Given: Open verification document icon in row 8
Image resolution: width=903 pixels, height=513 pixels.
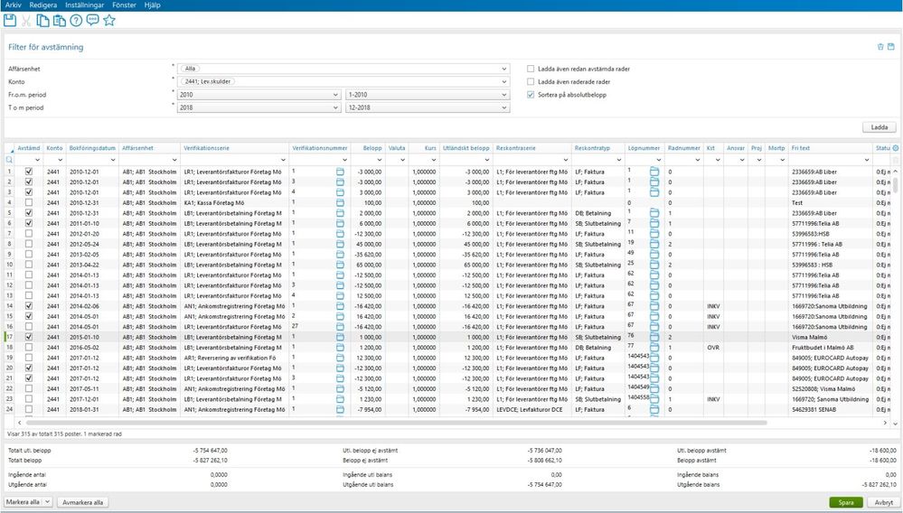Looking at the screenshot, I should pos(340,244).
